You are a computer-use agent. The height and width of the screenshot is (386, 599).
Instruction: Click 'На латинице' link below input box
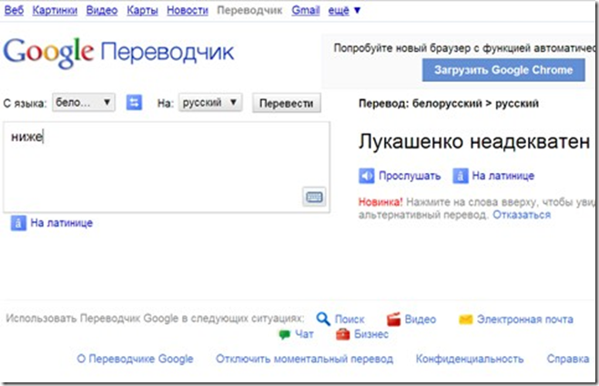62,223
